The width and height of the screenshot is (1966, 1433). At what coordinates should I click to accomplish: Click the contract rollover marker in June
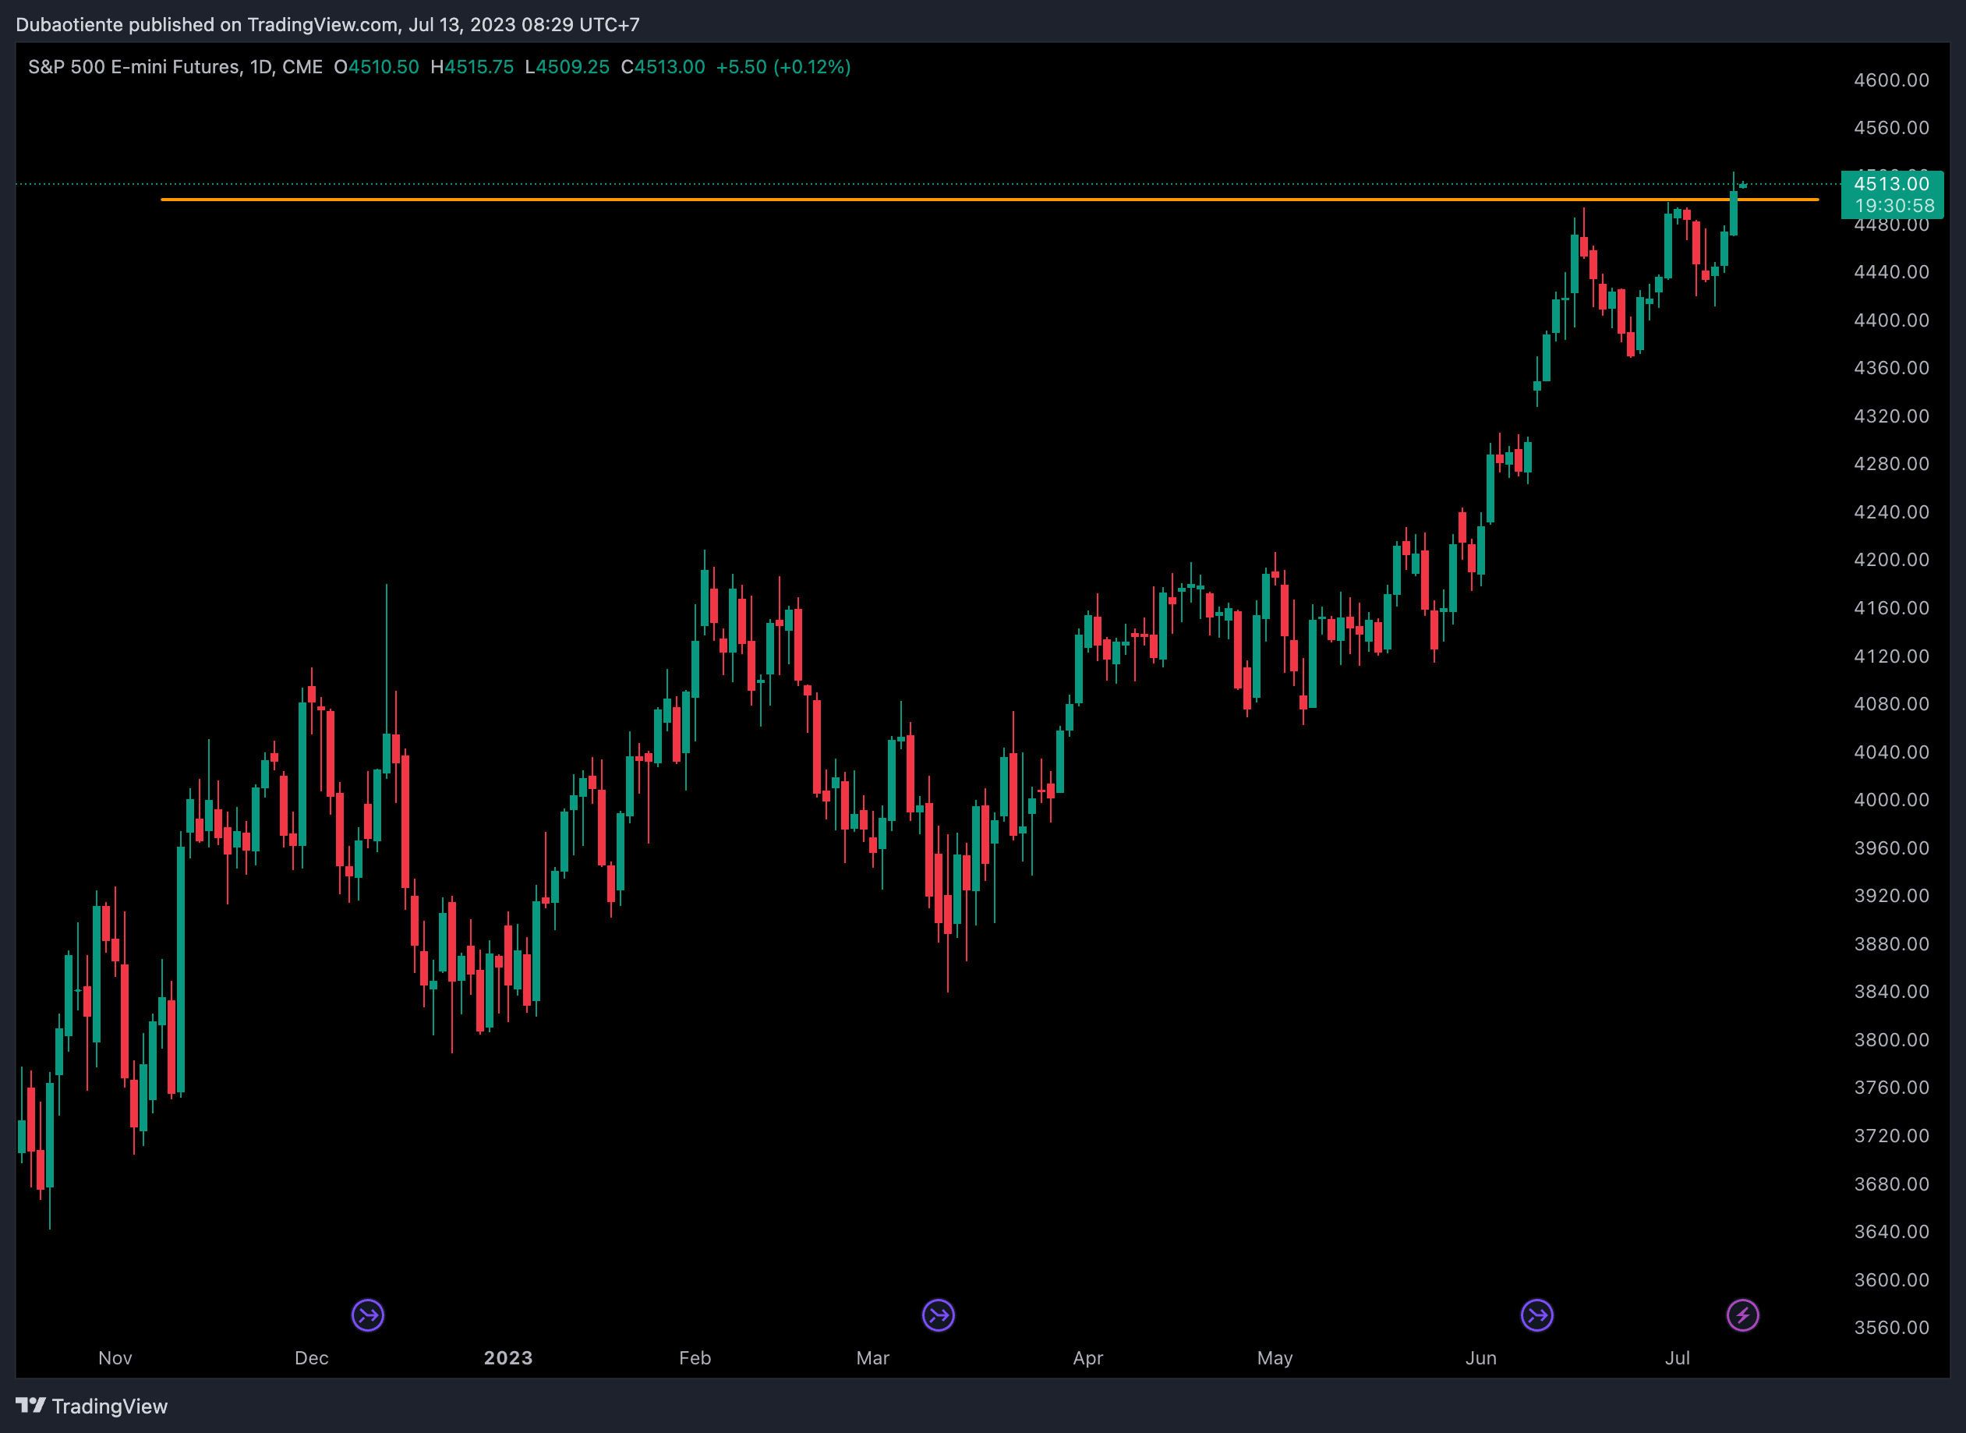click(1536, 1315)
